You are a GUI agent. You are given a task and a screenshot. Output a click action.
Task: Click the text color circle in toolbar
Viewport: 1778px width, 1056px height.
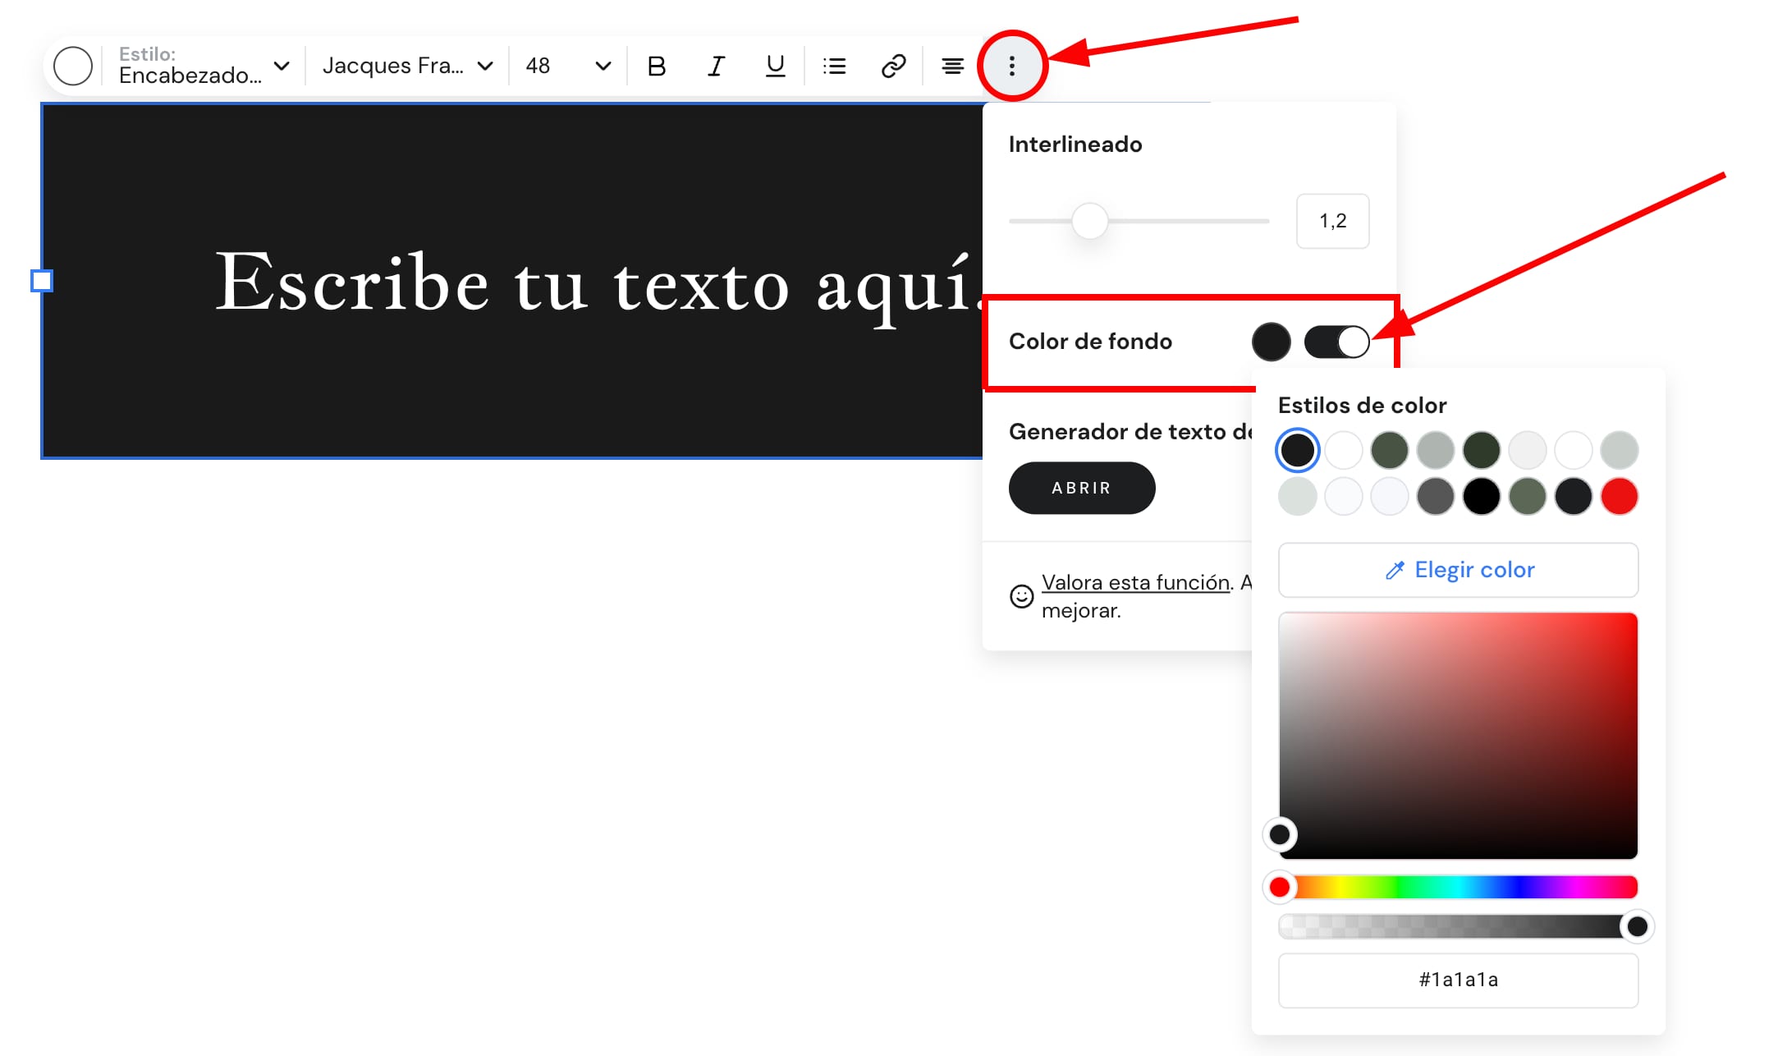73,66
